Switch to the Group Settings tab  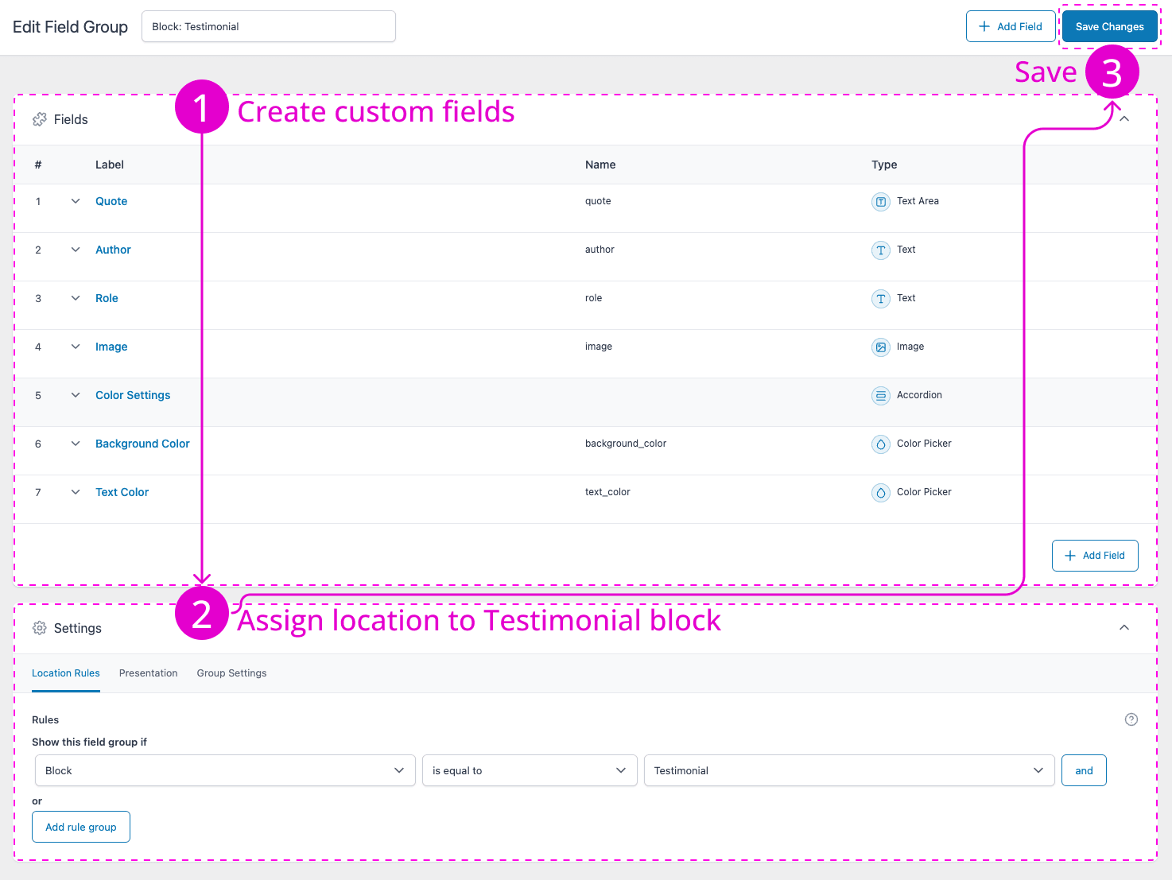tap(231, 673)
